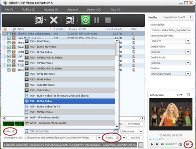This screenshot has height=149, width=196.
Task: Toggle the Hate That I Love You checkbox
Action: pyautogui.click(x=9, y=38)
